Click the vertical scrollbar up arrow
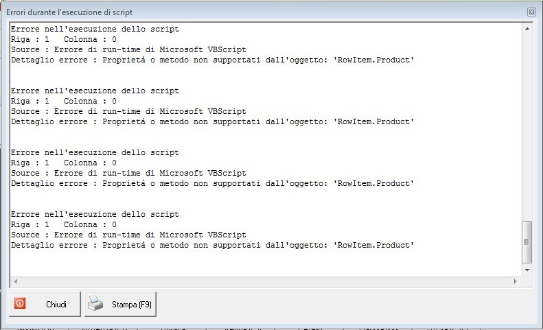 click(527, 29)
